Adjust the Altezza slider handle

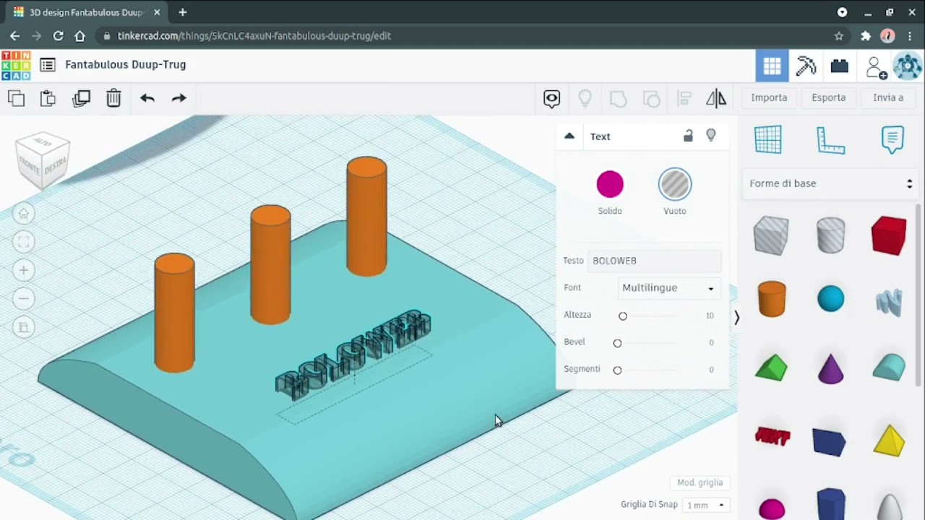623,316
